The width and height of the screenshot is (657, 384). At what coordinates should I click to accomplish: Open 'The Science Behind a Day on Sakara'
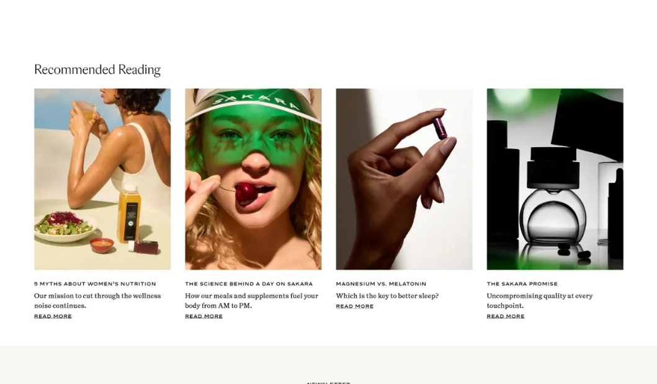[249, 284]
